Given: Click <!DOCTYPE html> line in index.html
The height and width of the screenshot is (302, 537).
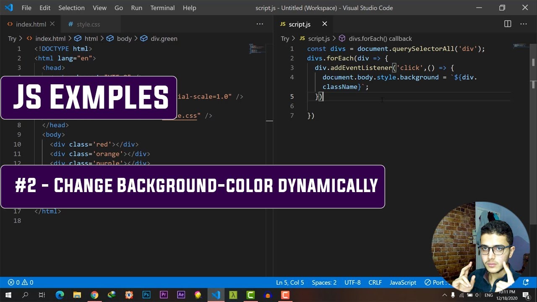Looking at the screenshot, I should (63, 49).
